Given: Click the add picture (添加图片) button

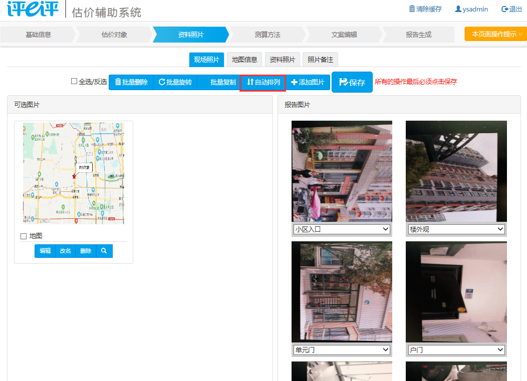Looking at the screenshot, I should point(308,82).
